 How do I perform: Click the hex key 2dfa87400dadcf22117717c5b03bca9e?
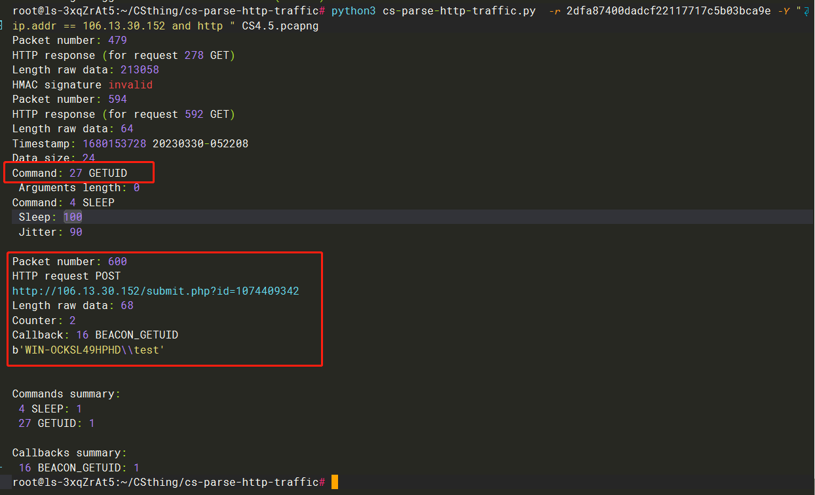pyautogui.click(x=668, y=11)
